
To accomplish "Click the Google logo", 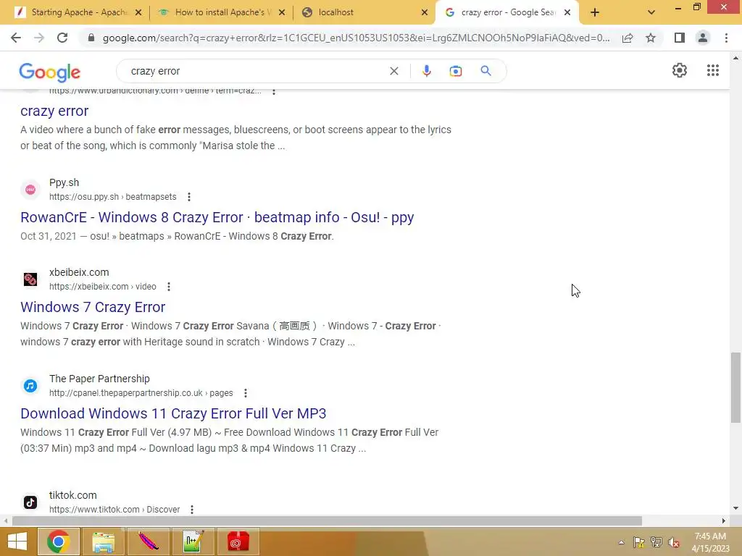I will tap(50, 72).
